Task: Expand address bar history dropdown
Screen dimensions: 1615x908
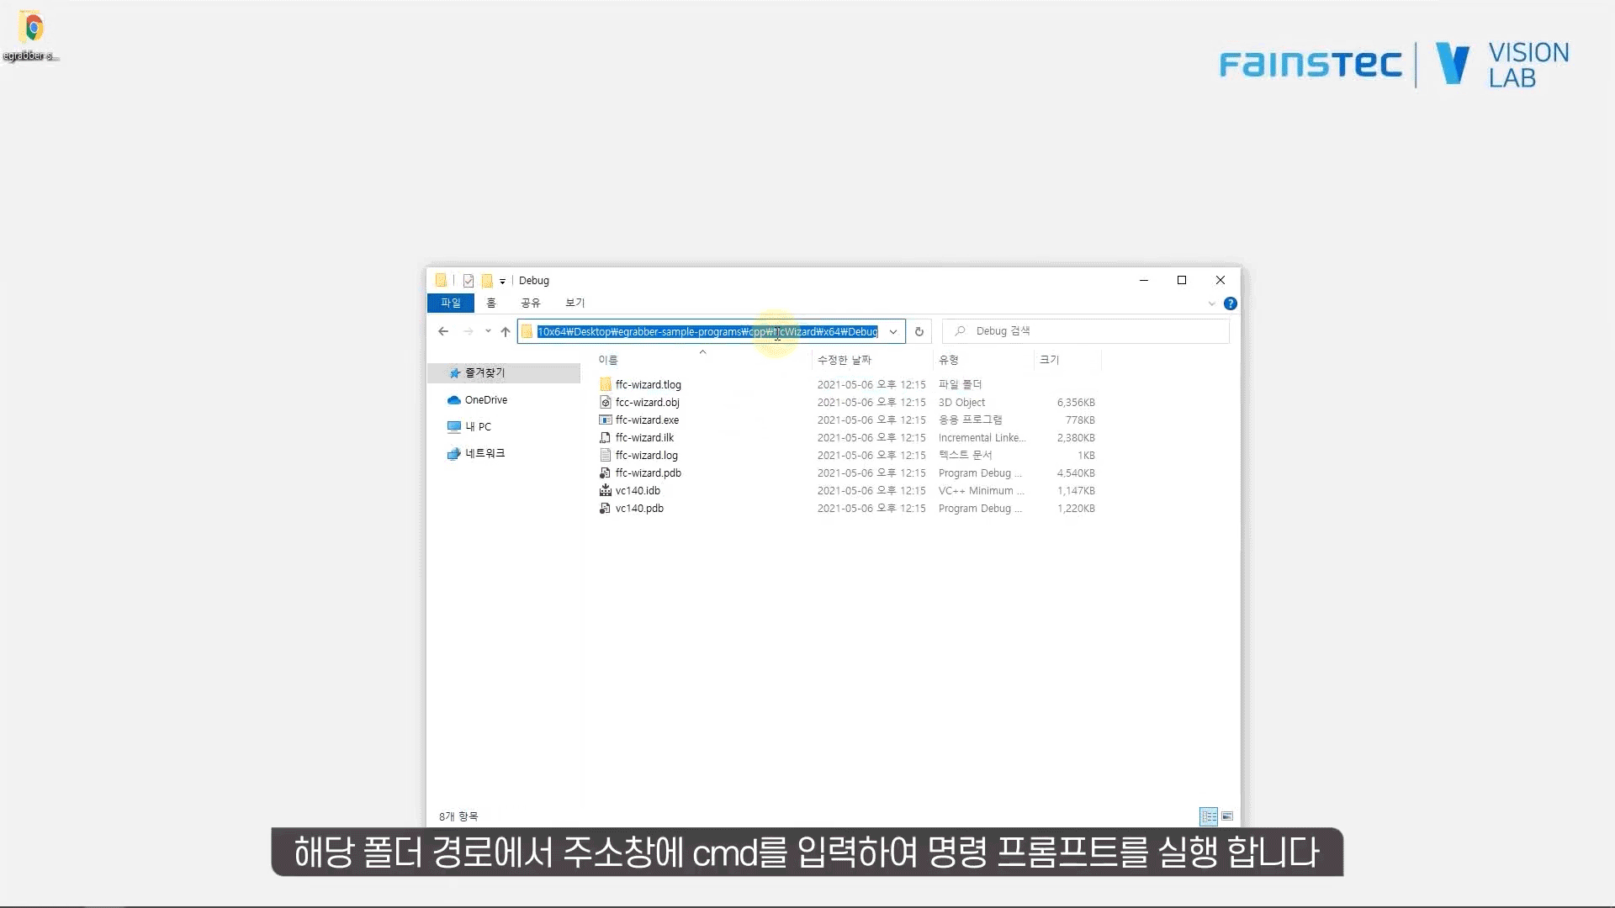Action: 893,331
